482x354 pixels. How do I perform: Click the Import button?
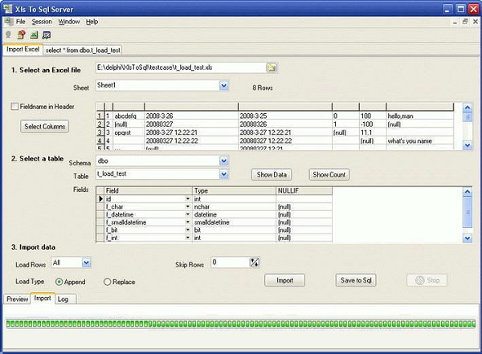click(x=285, y=280)
